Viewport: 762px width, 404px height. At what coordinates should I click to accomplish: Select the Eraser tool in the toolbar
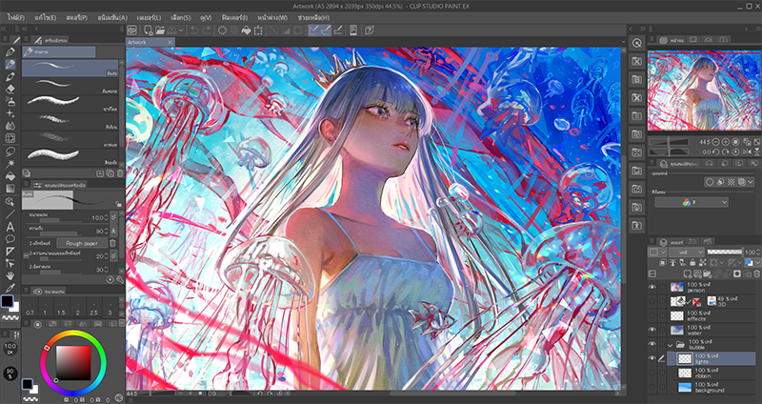[10, 88]
